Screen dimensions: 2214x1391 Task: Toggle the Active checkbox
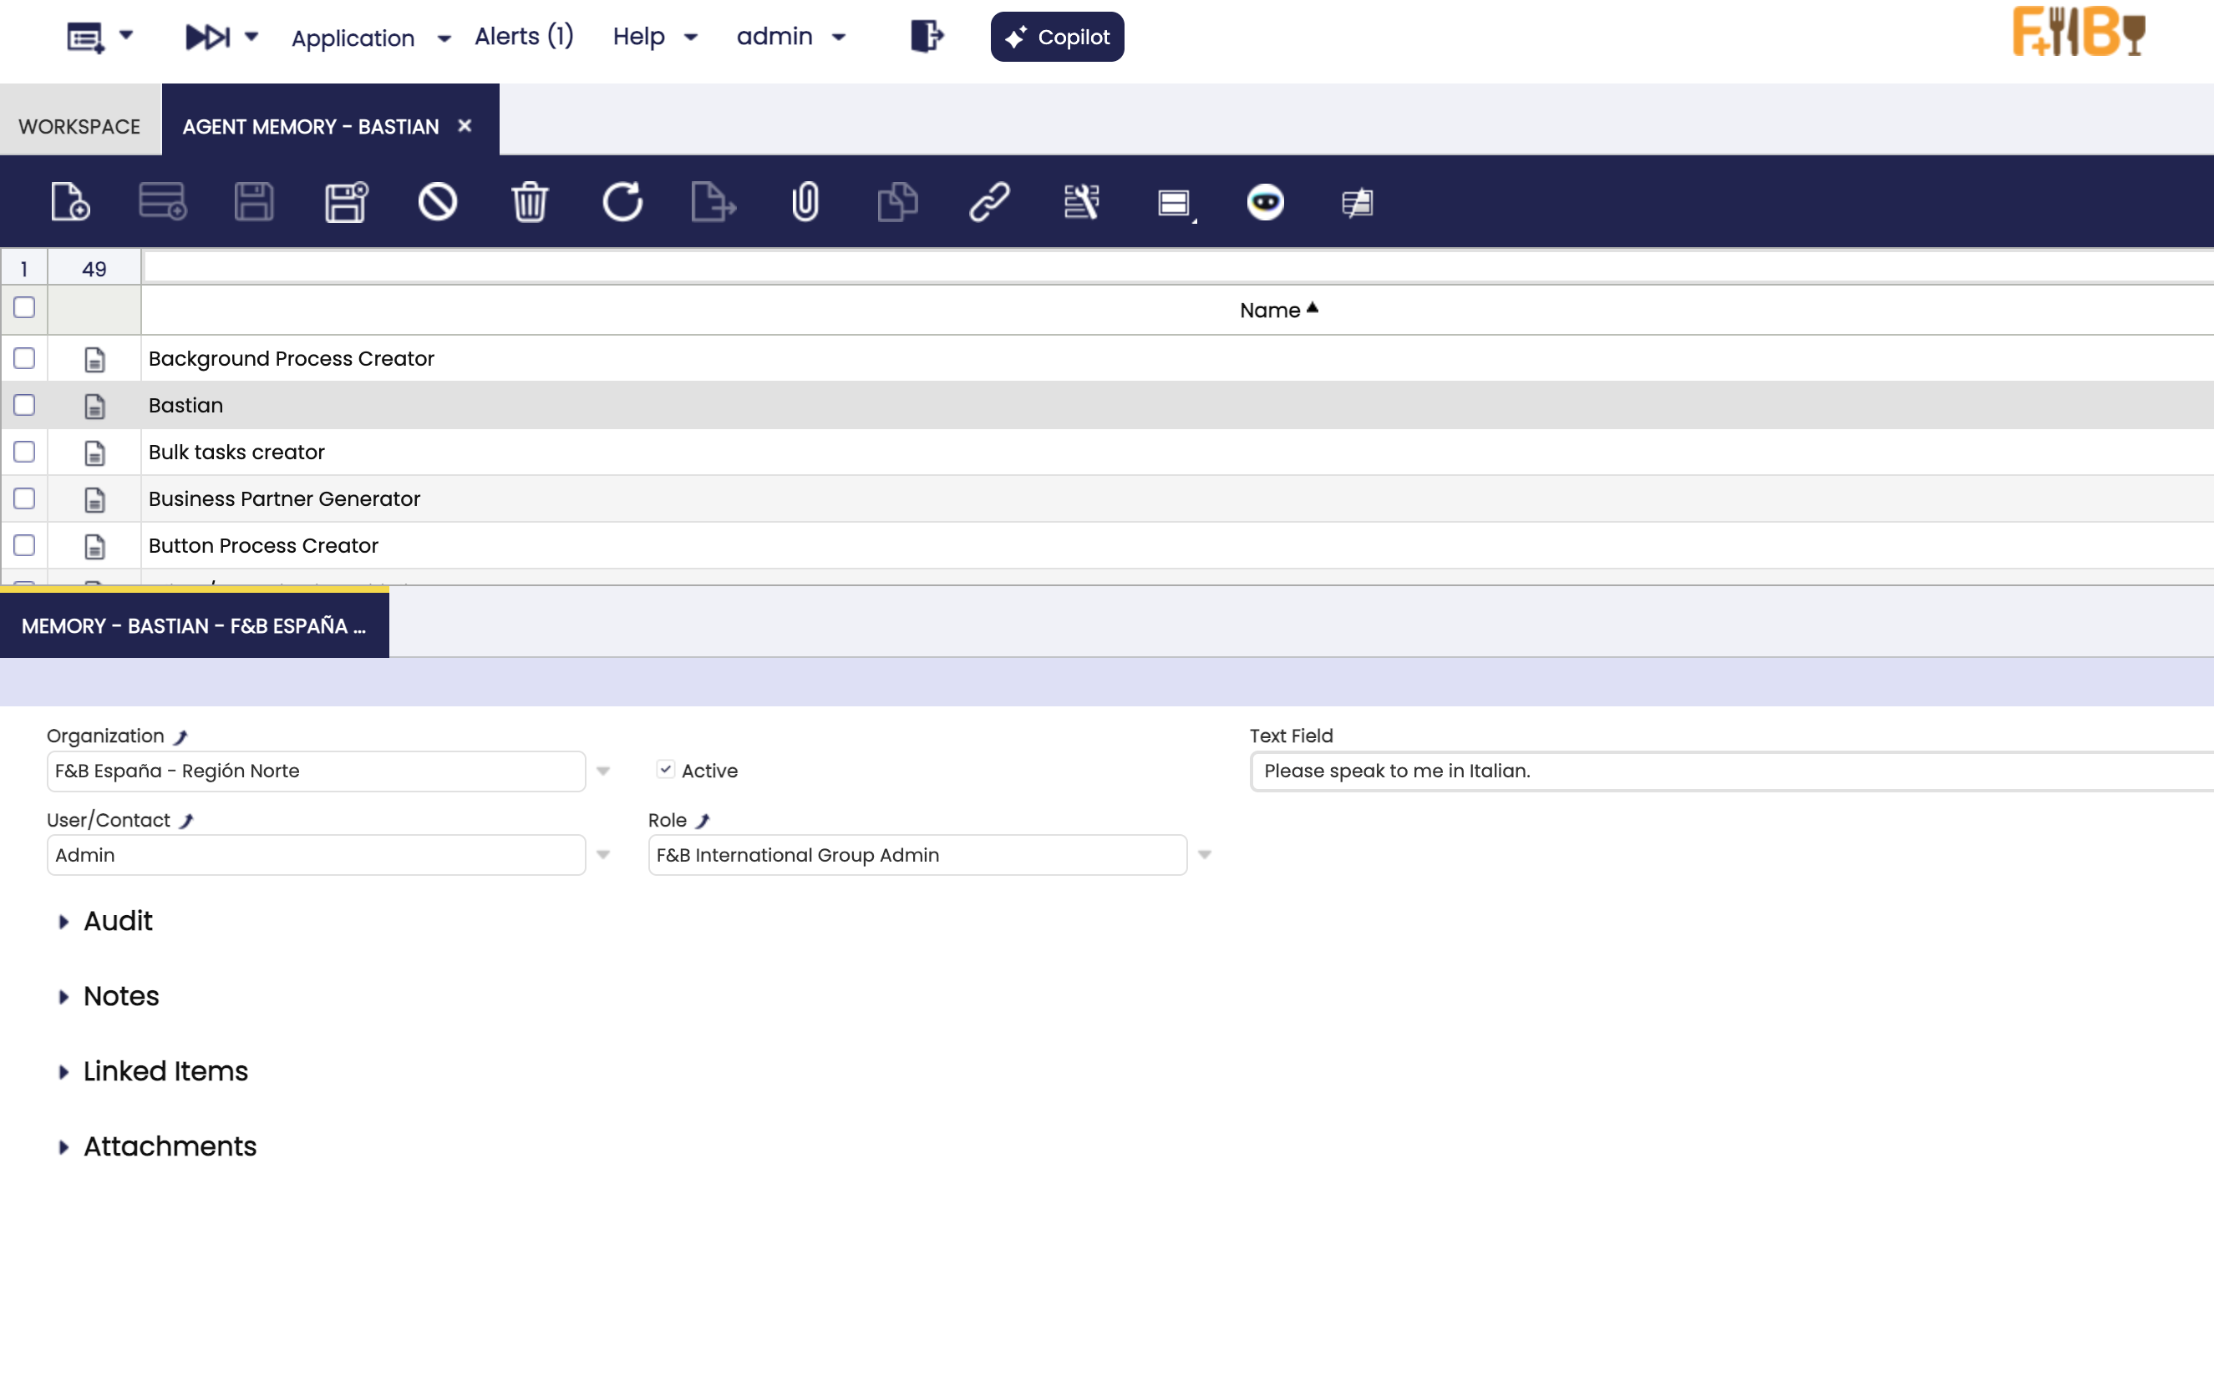(x=666, y=770)
